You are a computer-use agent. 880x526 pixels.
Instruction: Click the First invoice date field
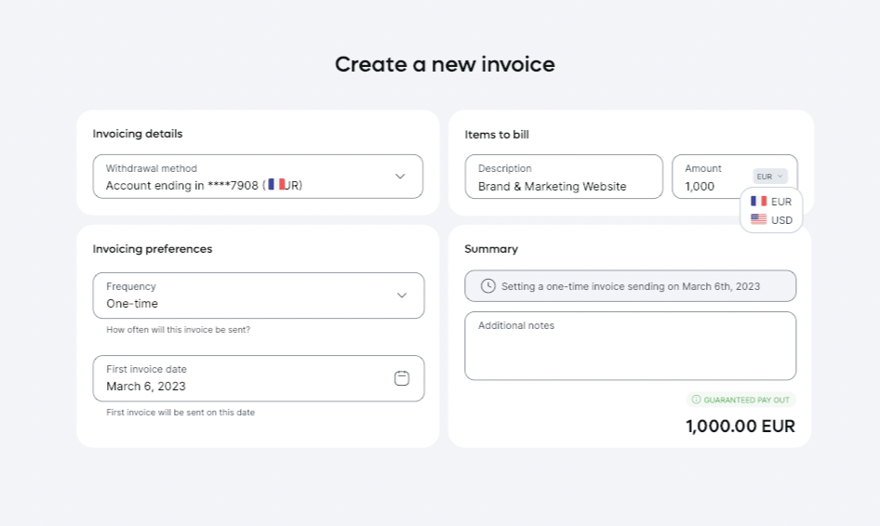pos(242,378)
